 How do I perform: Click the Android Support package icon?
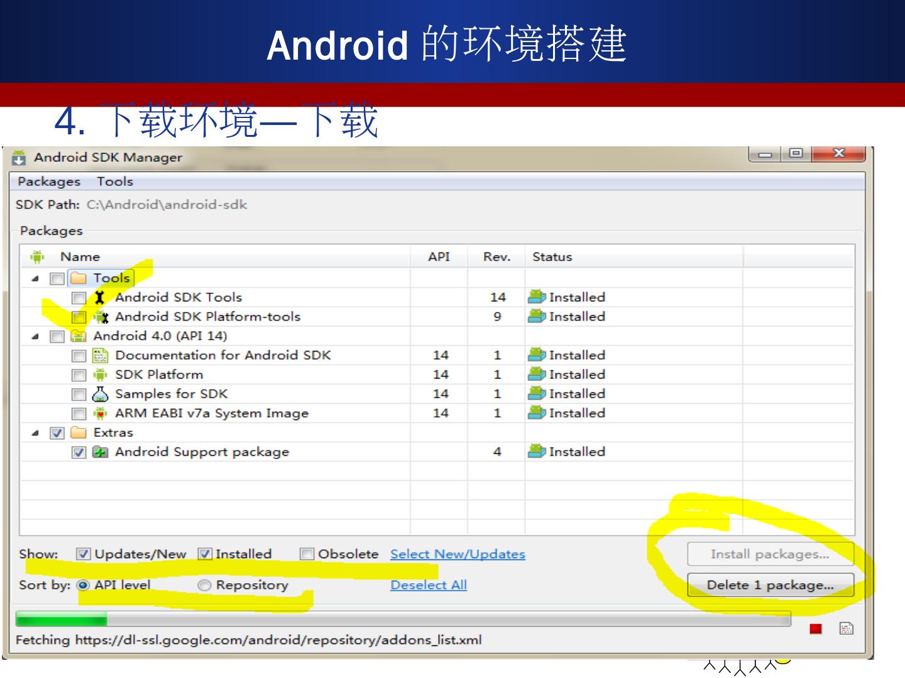click(x=100, y=452)
